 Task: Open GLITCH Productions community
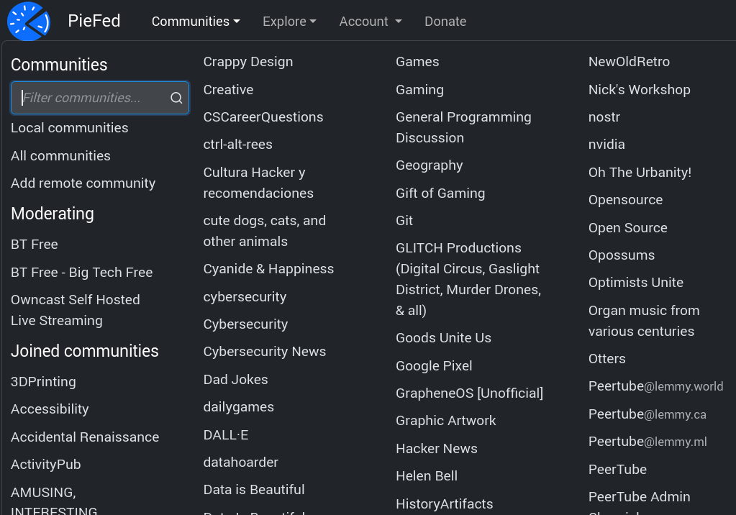click(468, 279)
